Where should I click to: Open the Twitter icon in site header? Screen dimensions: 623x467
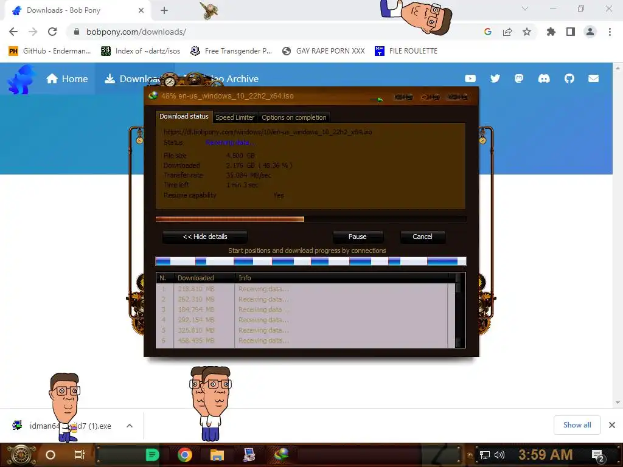(495, 78)
